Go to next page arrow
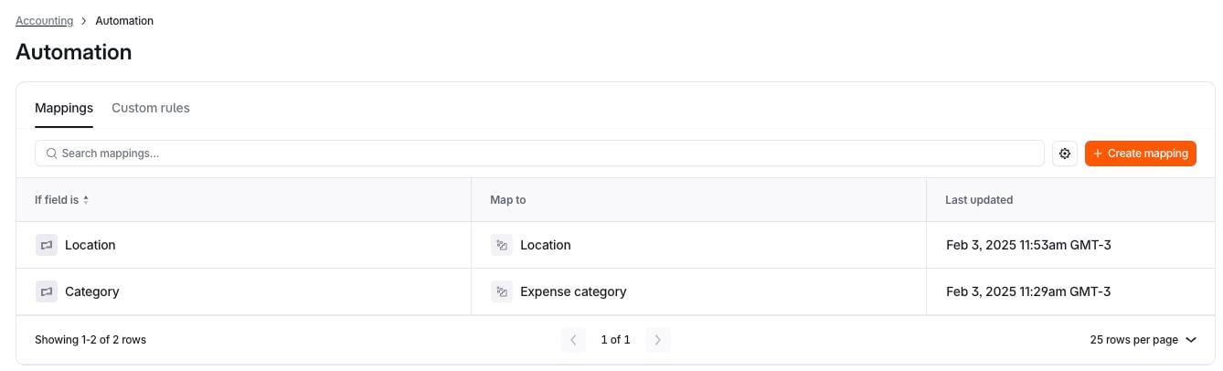 pos(658,340)
